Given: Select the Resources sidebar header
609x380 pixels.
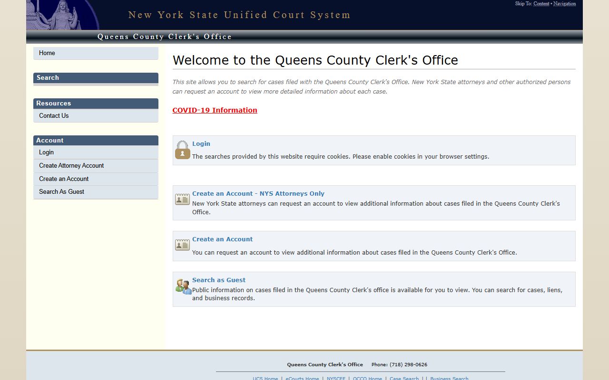Looking at the screenshot, I should tap(96, 104).
